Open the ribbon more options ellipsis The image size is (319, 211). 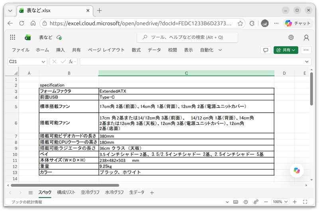306,50
